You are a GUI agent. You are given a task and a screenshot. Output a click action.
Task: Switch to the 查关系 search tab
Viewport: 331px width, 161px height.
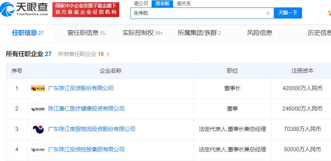pos(184,3)
